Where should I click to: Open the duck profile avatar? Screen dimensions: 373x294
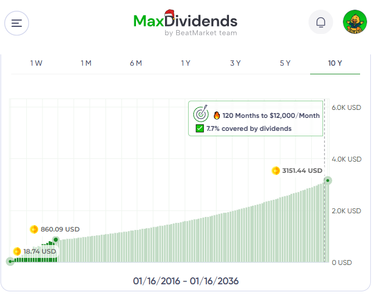(x=355, y=22)
